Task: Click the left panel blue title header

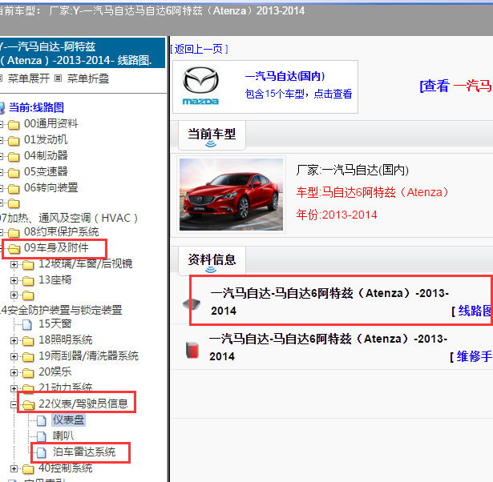Action: click(x=83, y=53)
